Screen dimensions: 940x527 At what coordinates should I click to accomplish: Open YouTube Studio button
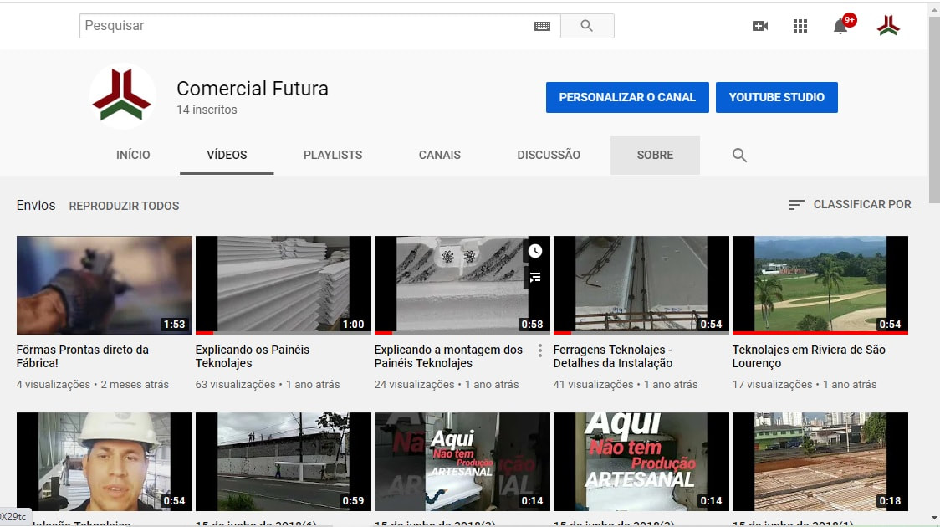[x=776, y=97]
